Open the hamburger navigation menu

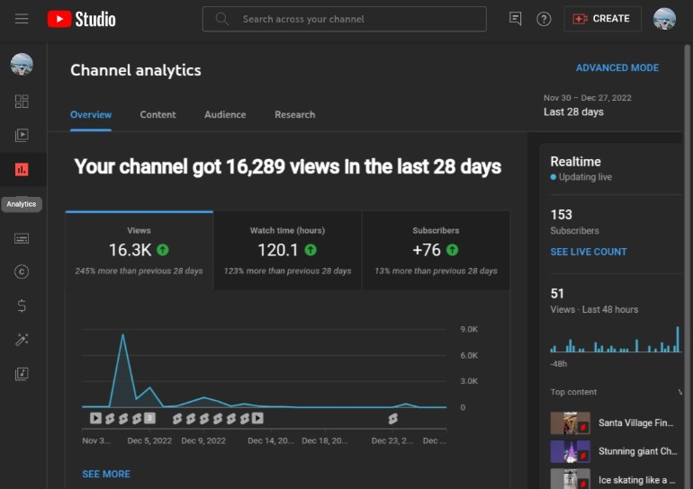point(22,19)
